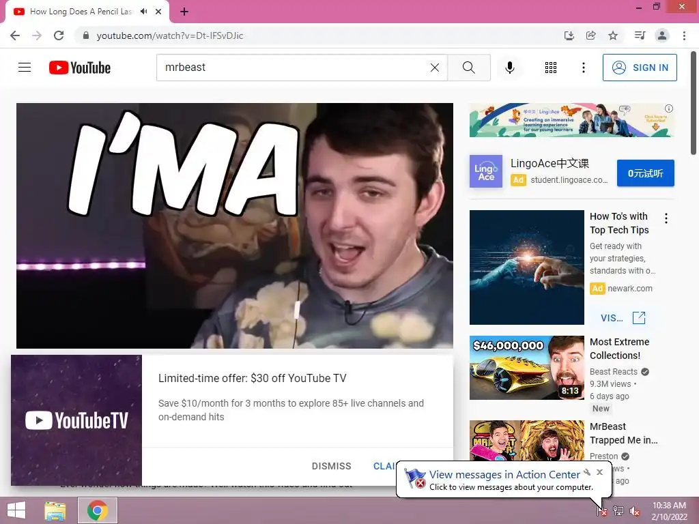Screen dimensions: 699x524
Task: Open the install app icon in address bar
Action: [569, 35]
